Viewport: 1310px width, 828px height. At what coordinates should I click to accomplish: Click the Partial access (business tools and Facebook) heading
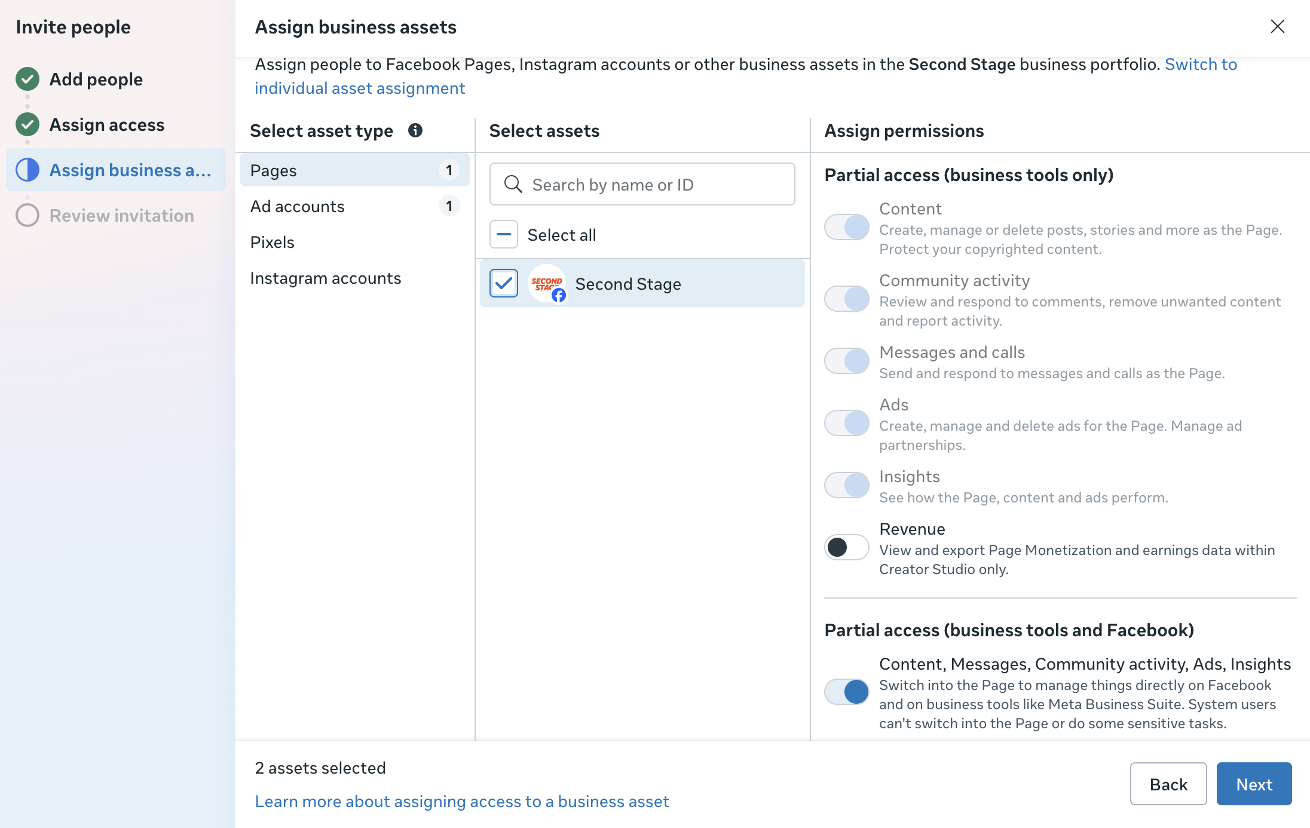coord(1009,630)
